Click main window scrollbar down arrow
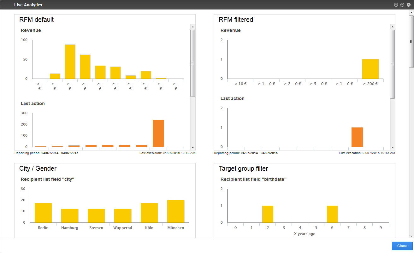 411,236
